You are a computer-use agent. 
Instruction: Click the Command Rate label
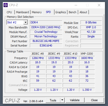[18, 85]
